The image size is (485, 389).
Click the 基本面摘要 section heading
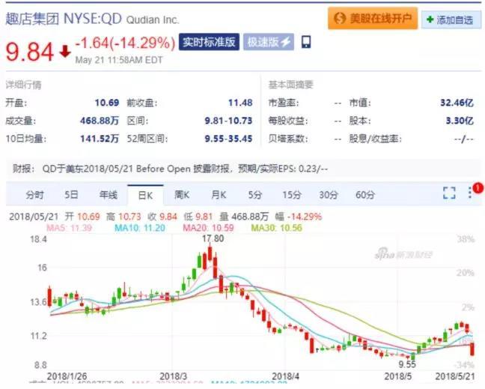coord(290,85)
